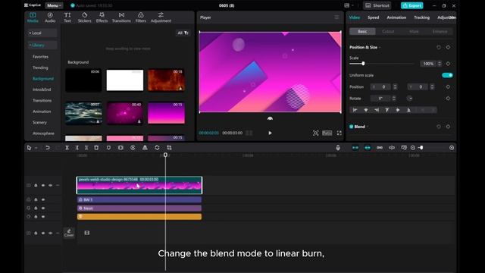
Task: Open the Menu dropdown
Action: point(54,5)
